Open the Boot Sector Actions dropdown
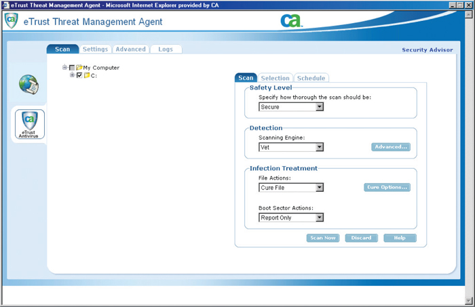 pos(291,218)
